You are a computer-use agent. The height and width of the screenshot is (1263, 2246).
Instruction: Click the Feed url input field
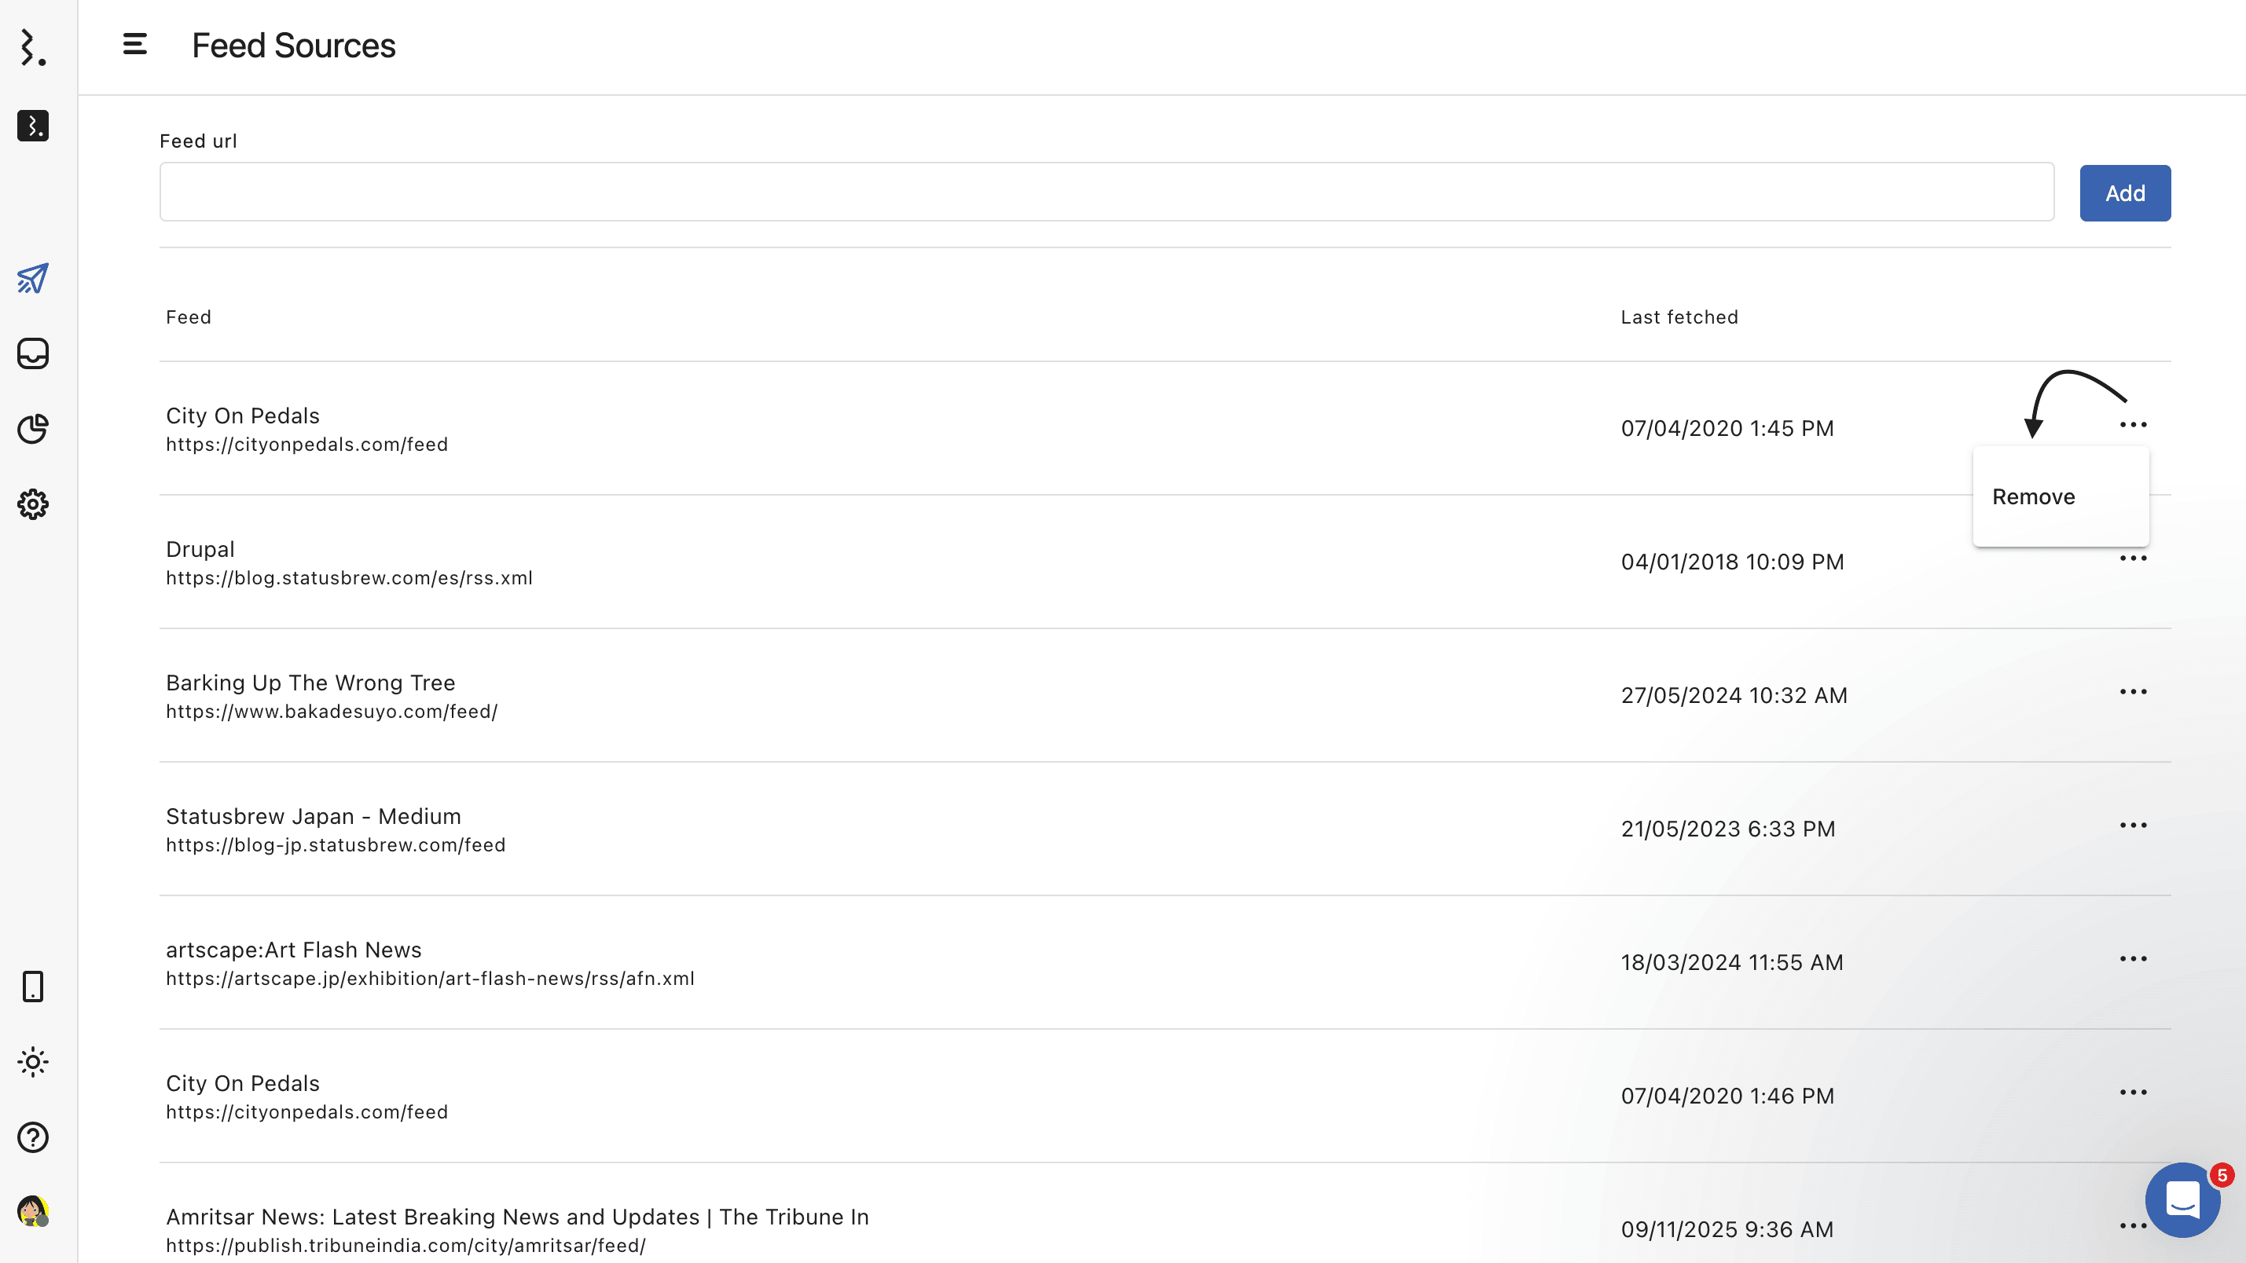(1106, 192)
